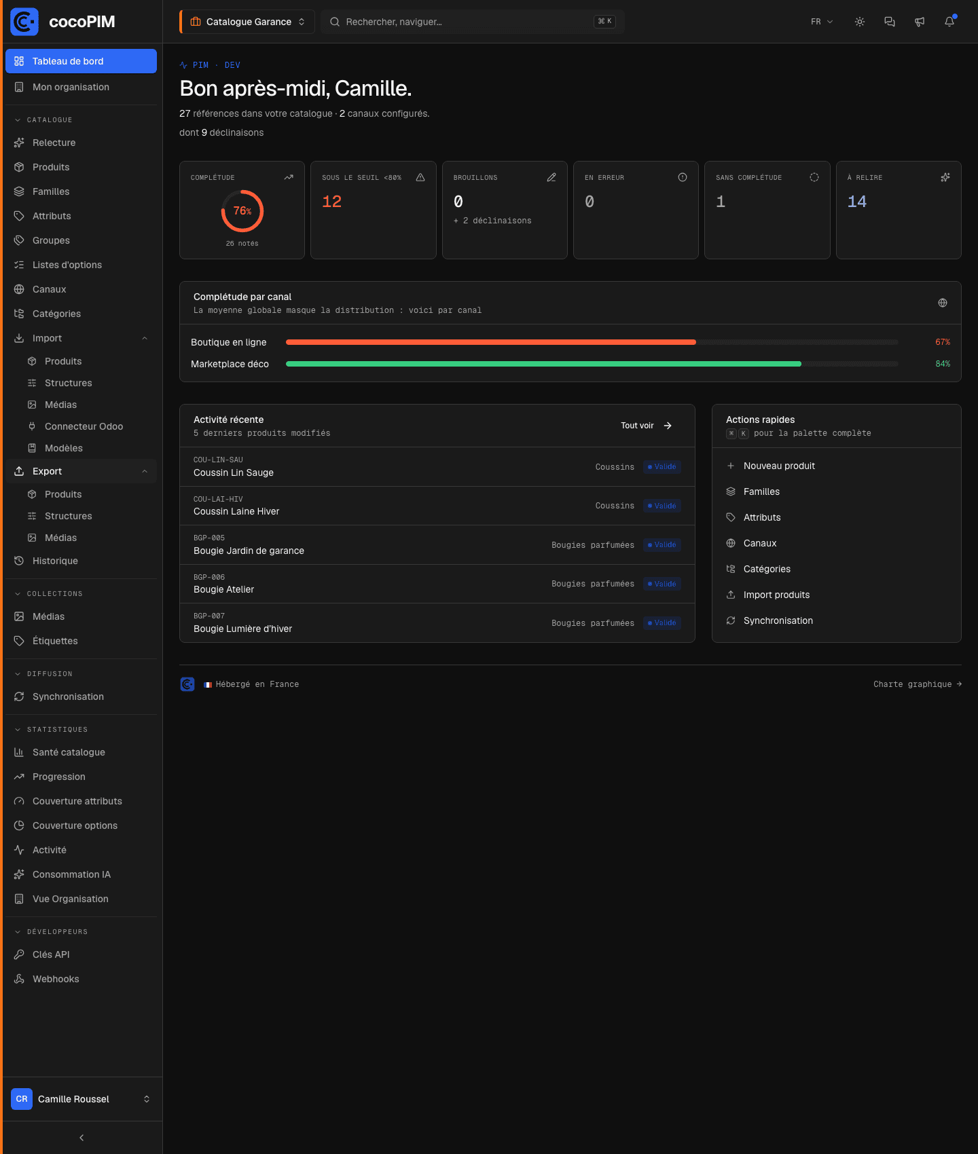Viewport: 978px width, 1154px height.
Task: Click the globe icon in Complétude par canal
Action: pos(943,303)
